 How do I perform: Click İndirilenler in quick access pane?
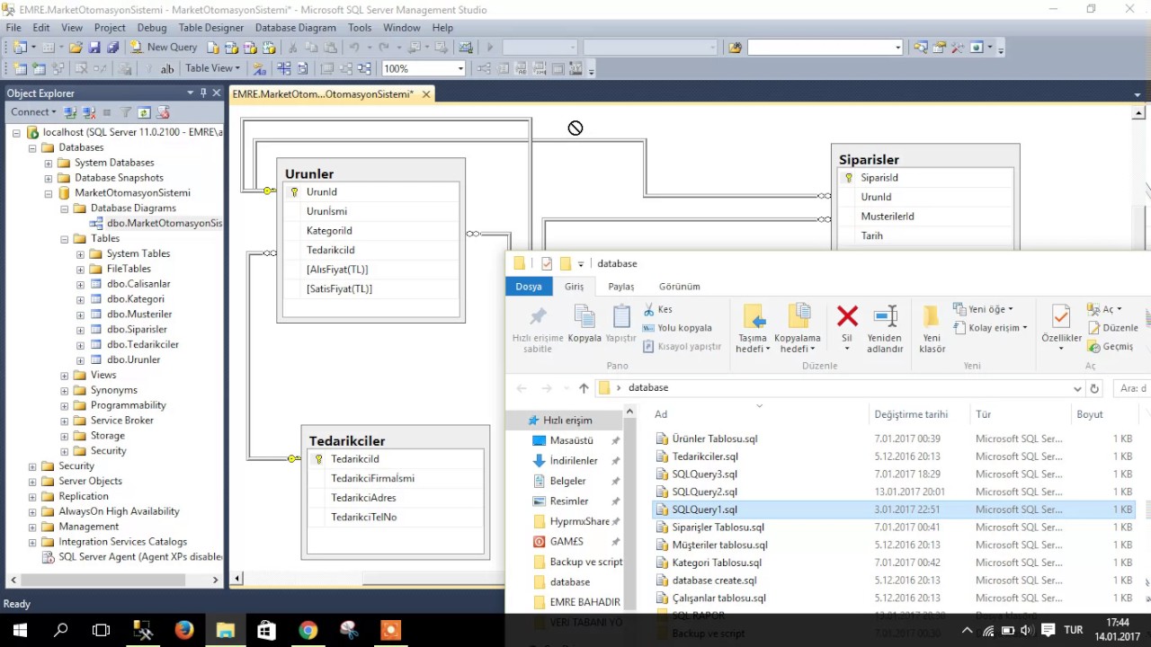pos(574,461)
